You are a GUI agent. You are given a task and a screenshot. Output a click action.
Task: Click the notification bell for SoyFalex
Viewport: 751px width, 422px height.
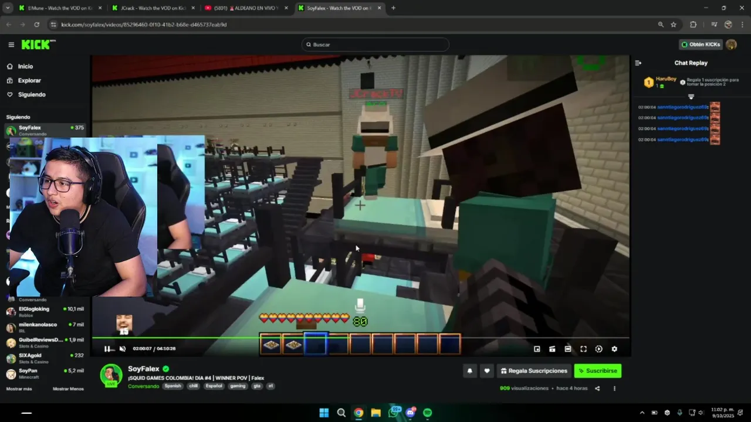[x=469, y=370]
